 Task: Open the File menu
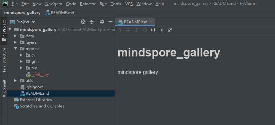(14, 4)
